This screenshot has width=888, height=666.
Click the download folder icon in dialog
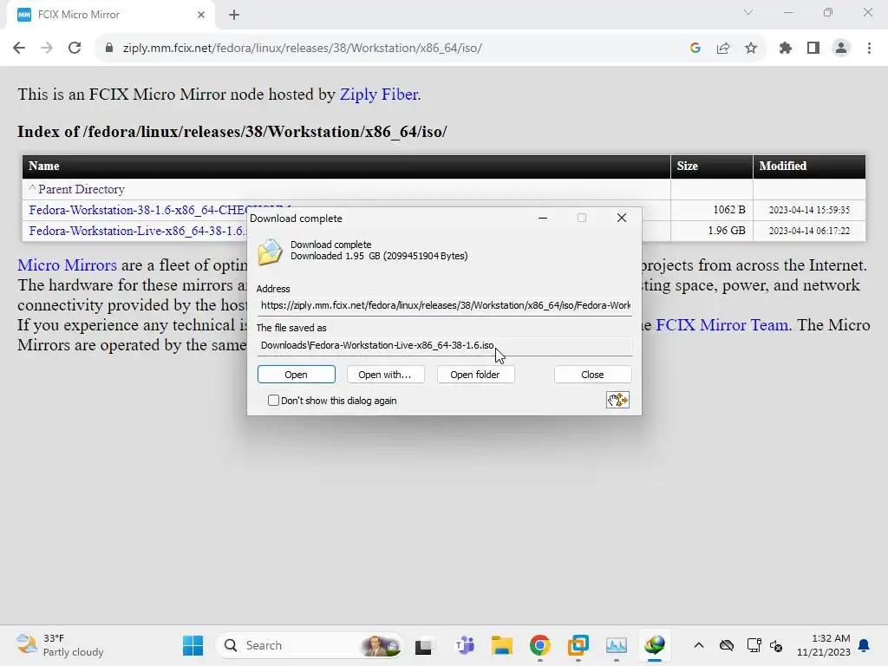(270, 252)
